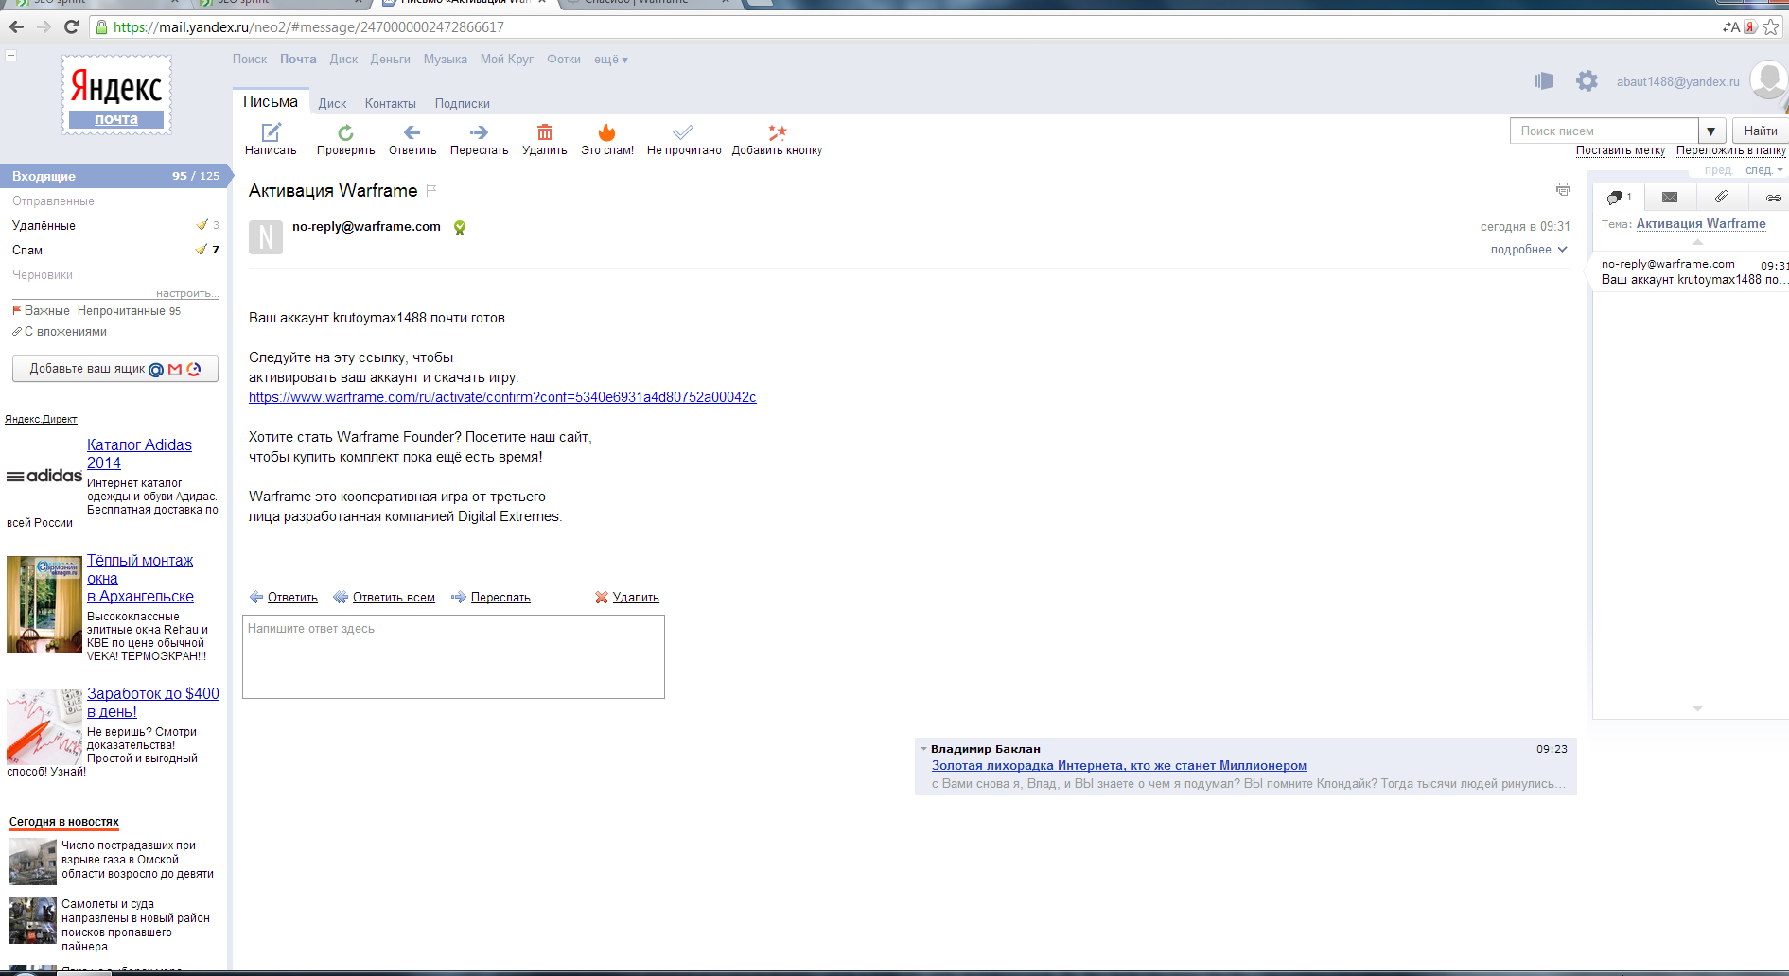The height and width of the screenshot is (976, 1789).
Task: Click Активация Warframe subject in right panel
Action: point(1701,224)
